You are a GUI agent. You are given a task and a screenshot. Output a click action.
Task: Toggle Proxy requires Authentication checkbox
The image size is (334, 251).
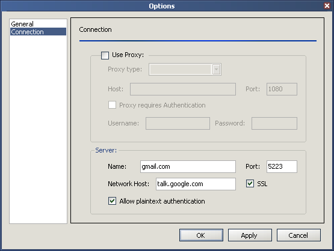pyautogui.click(x=112, y=105)
